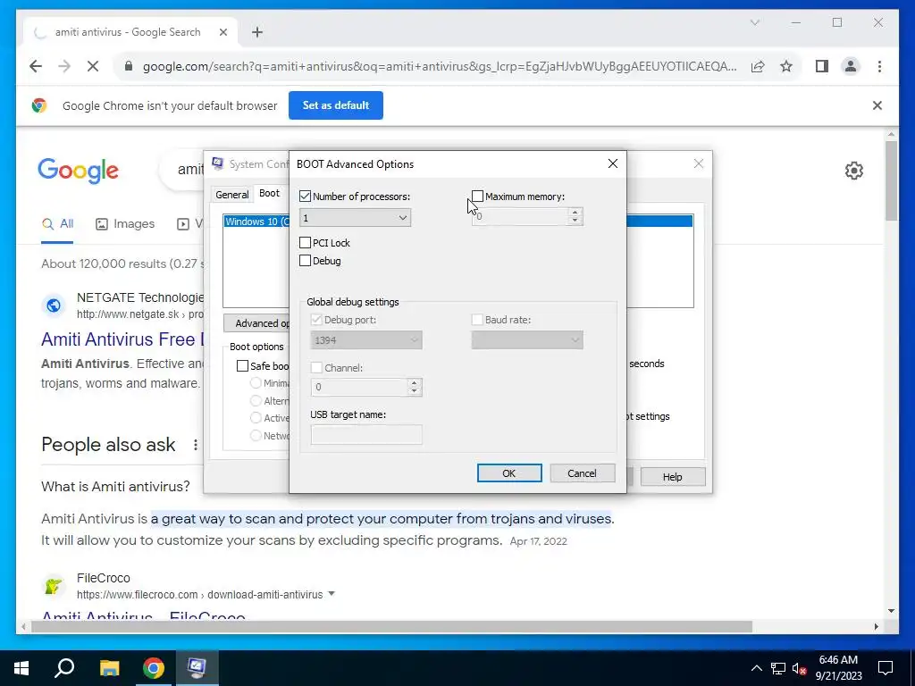This screenshot has width=915, height=686.
Task: Close the amiti antivirus tab
Action: [x=222, y=32]
